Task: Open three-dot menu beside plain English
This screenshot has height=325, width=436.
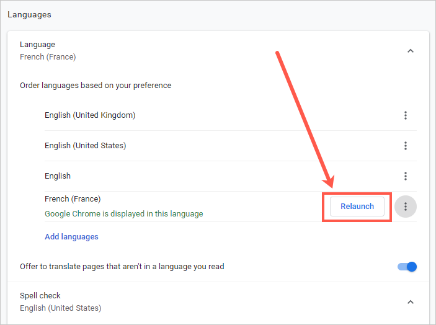Action: 405,176
